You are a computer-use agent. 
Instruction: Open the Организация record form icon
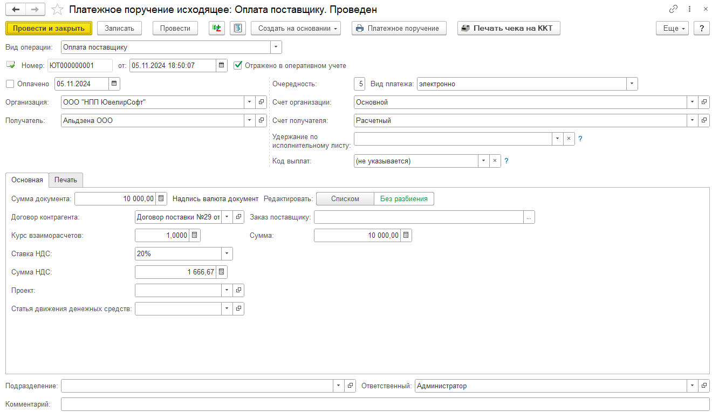pos(261,102)
